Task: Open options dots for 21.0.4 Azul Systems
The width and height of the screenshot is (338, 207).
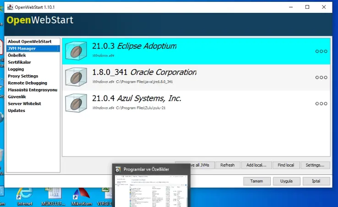Action: [321, 104]
